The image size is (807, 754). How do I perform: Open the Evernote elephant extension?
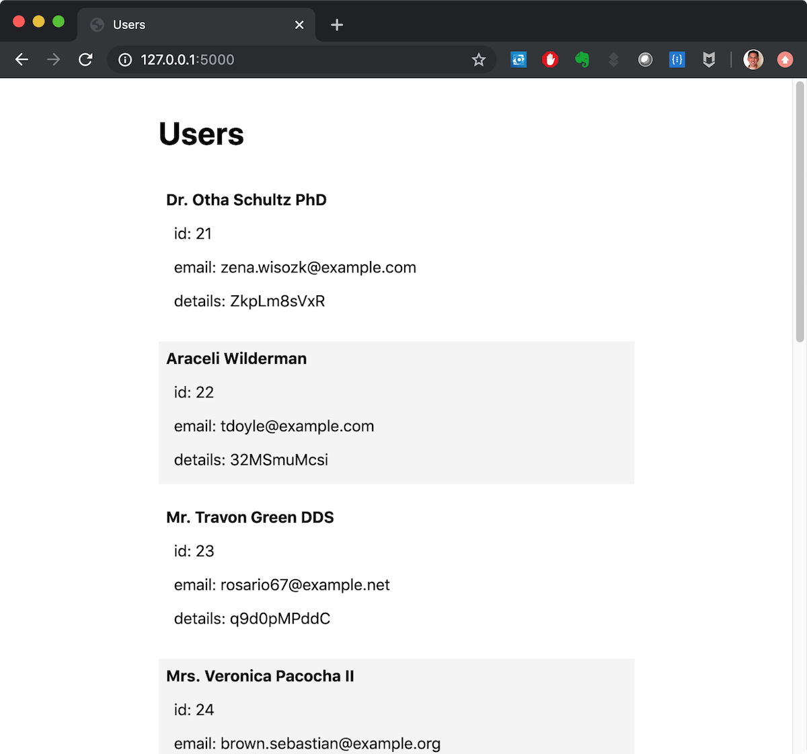pyautogui.click(x=582, y=60)
